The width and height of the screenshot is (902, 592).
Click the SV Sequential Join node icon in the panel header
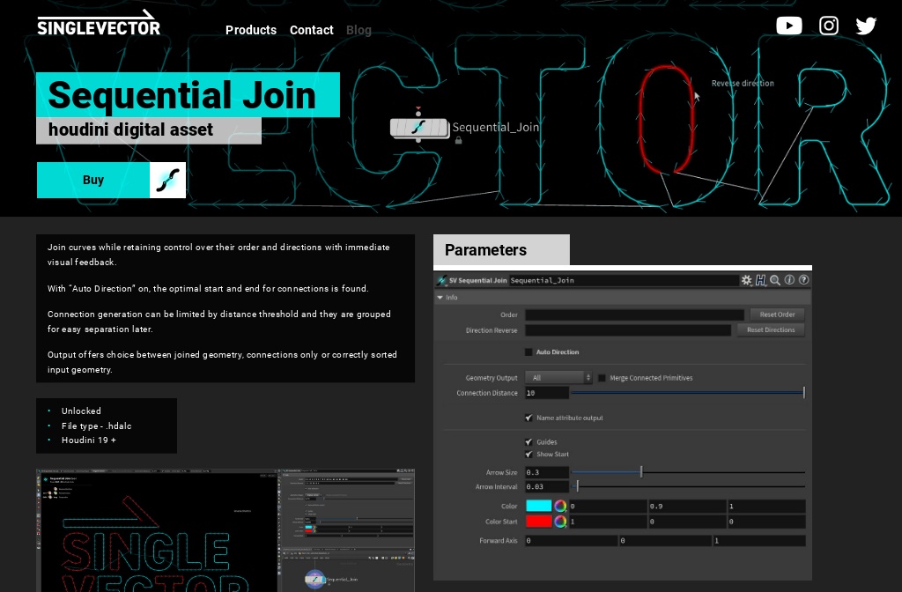pos(441,280)
